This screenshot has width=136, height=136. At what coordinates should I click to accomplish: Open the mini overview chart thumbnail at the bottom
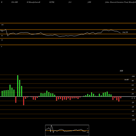click(67, 130)
